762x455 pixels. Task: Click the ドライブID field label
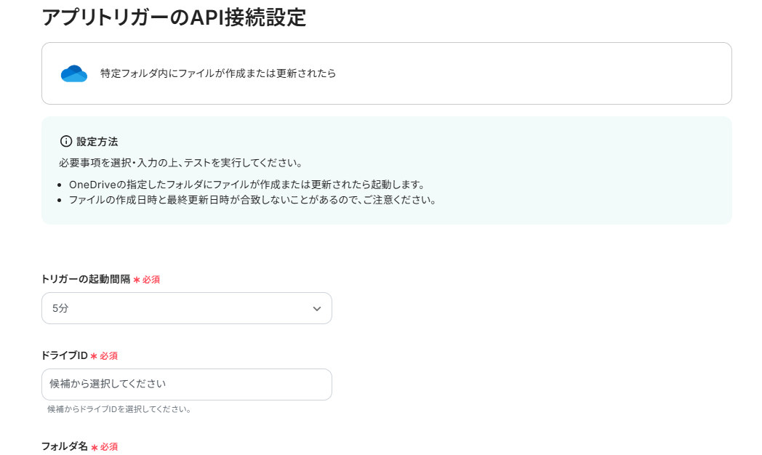coord(64,355)
